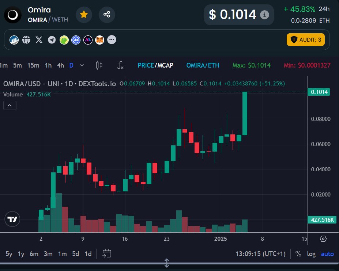Click the tall latest green candle

click(245, 114)
